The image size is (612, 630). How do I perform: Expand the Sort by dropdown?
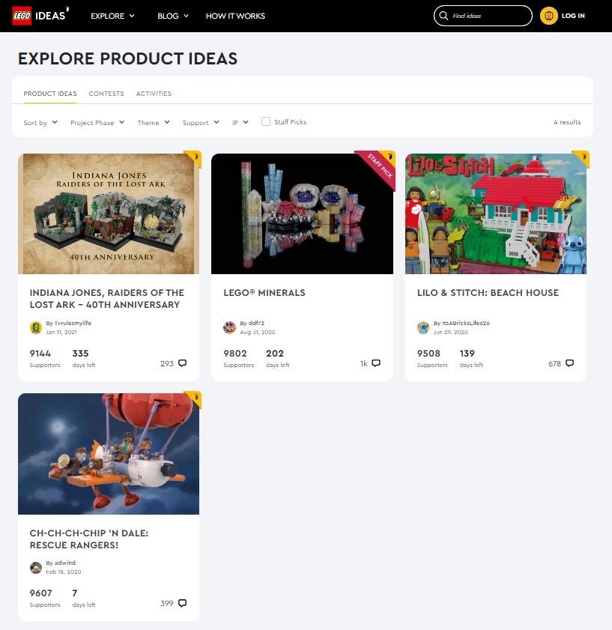click(40, 123)
